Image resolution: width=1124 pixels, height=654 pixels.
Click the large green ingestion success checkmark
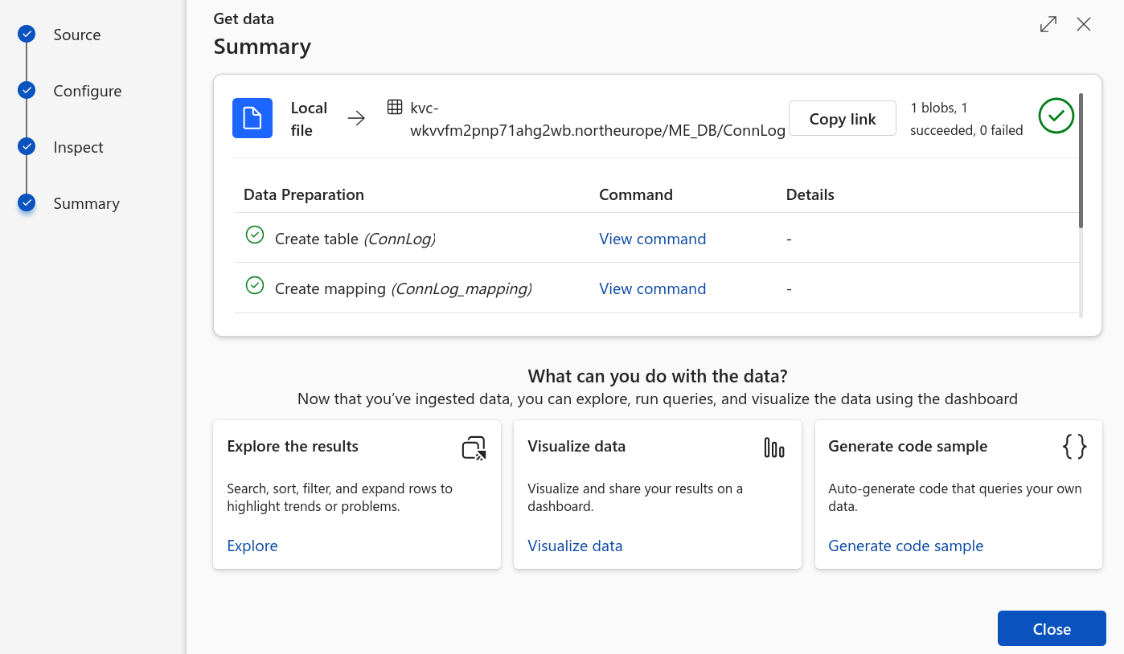click(1056, 116)
